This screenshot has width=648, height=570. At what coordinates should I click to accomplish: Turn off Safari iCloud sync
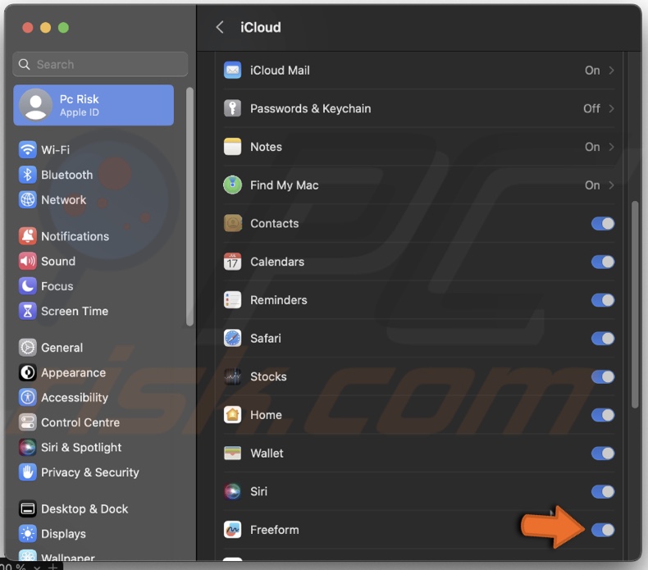coord(603,339)
